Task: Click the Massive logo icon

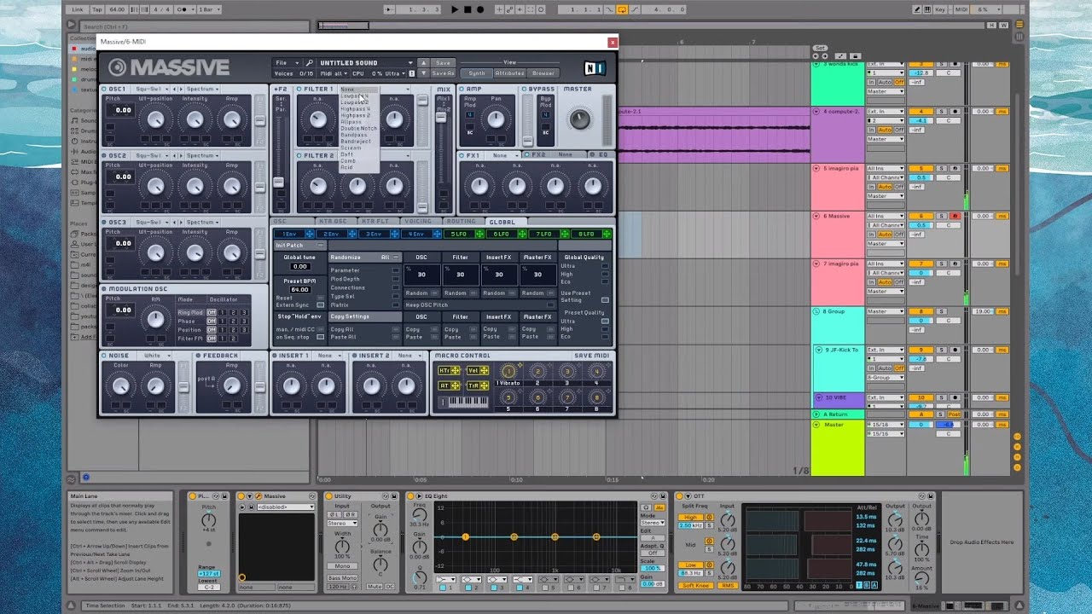Action: [x=117, y=67]
